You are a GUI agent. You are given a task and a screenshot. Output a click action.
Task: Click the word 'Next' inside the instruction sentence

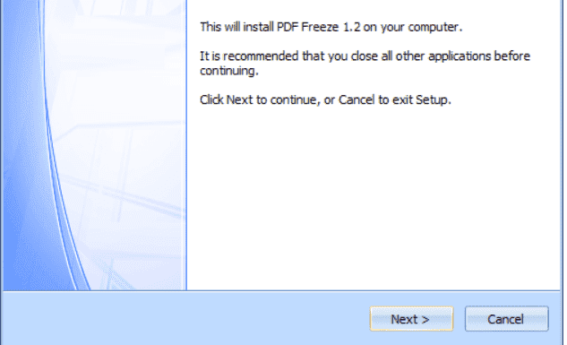coord(239,99)
